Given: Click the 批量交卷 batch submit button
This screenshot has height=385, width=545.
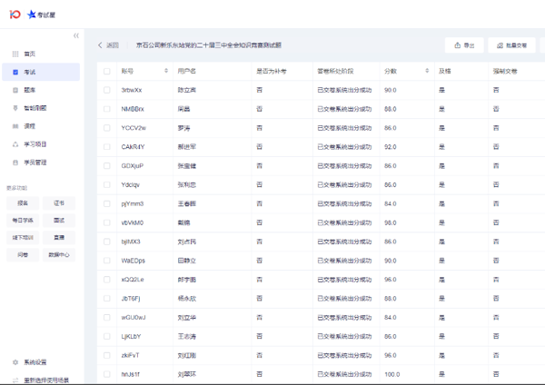Looking at the screenshot, I should [x=511, y=45].
